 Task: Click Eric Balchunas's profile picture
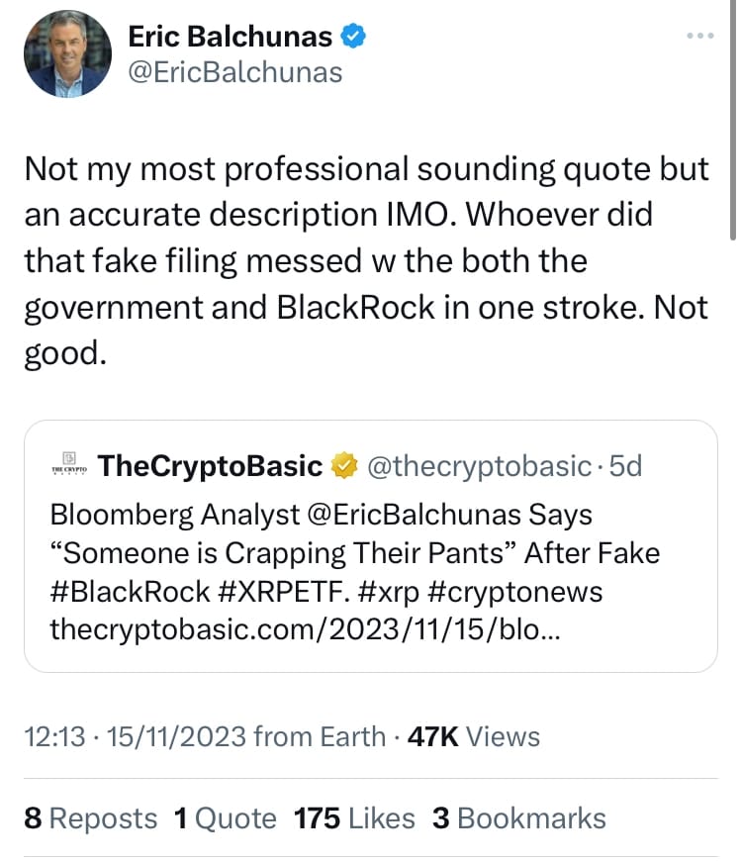coord(67,54)
